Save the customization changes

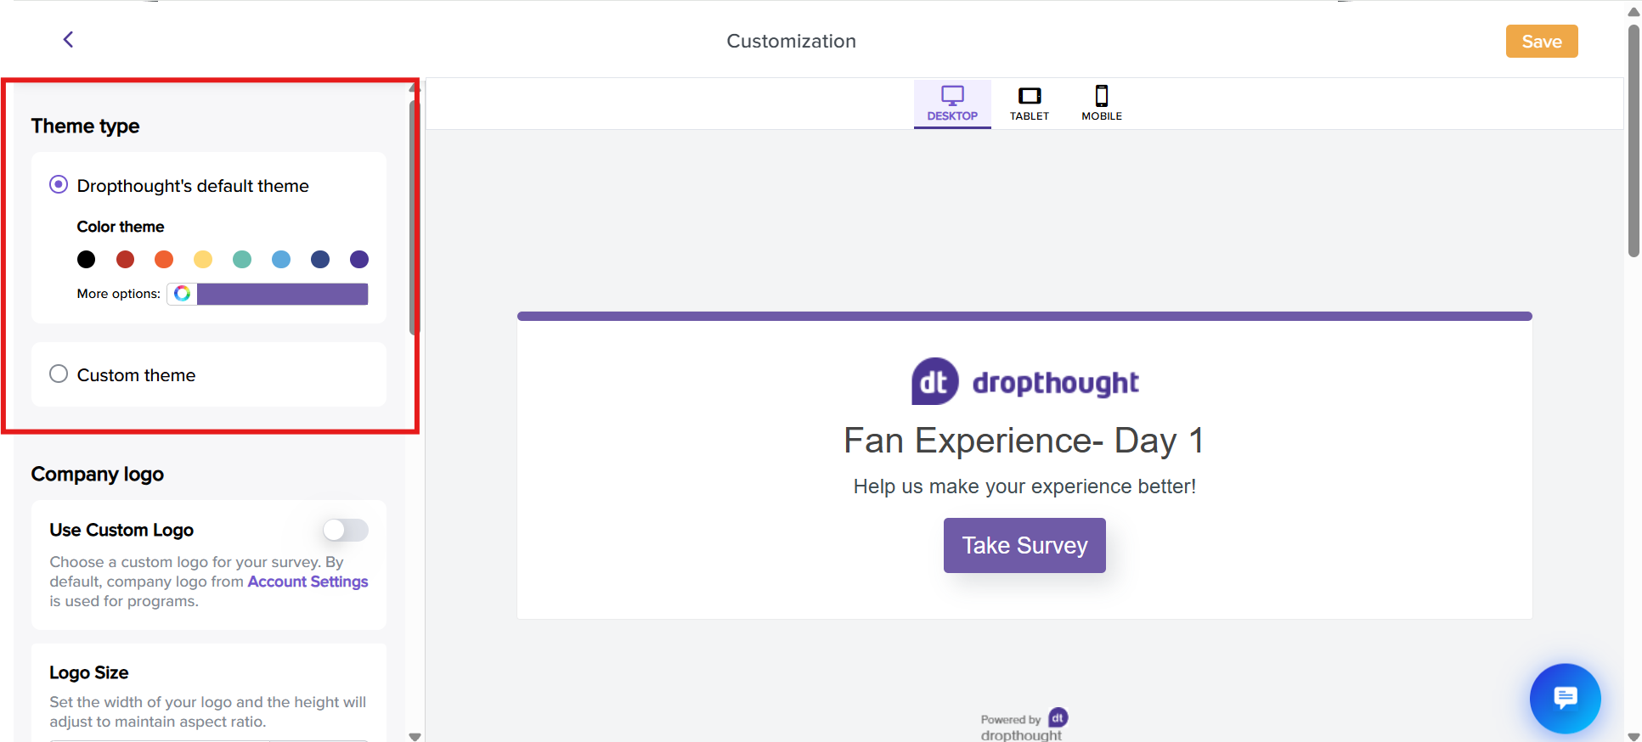coord(1541,42)
